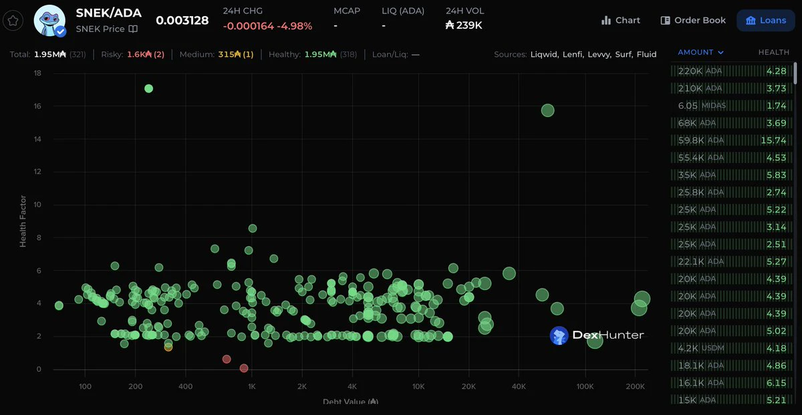The image size is (802, 415).
Task: Open the Order Book tab
Action: [693, 20]
